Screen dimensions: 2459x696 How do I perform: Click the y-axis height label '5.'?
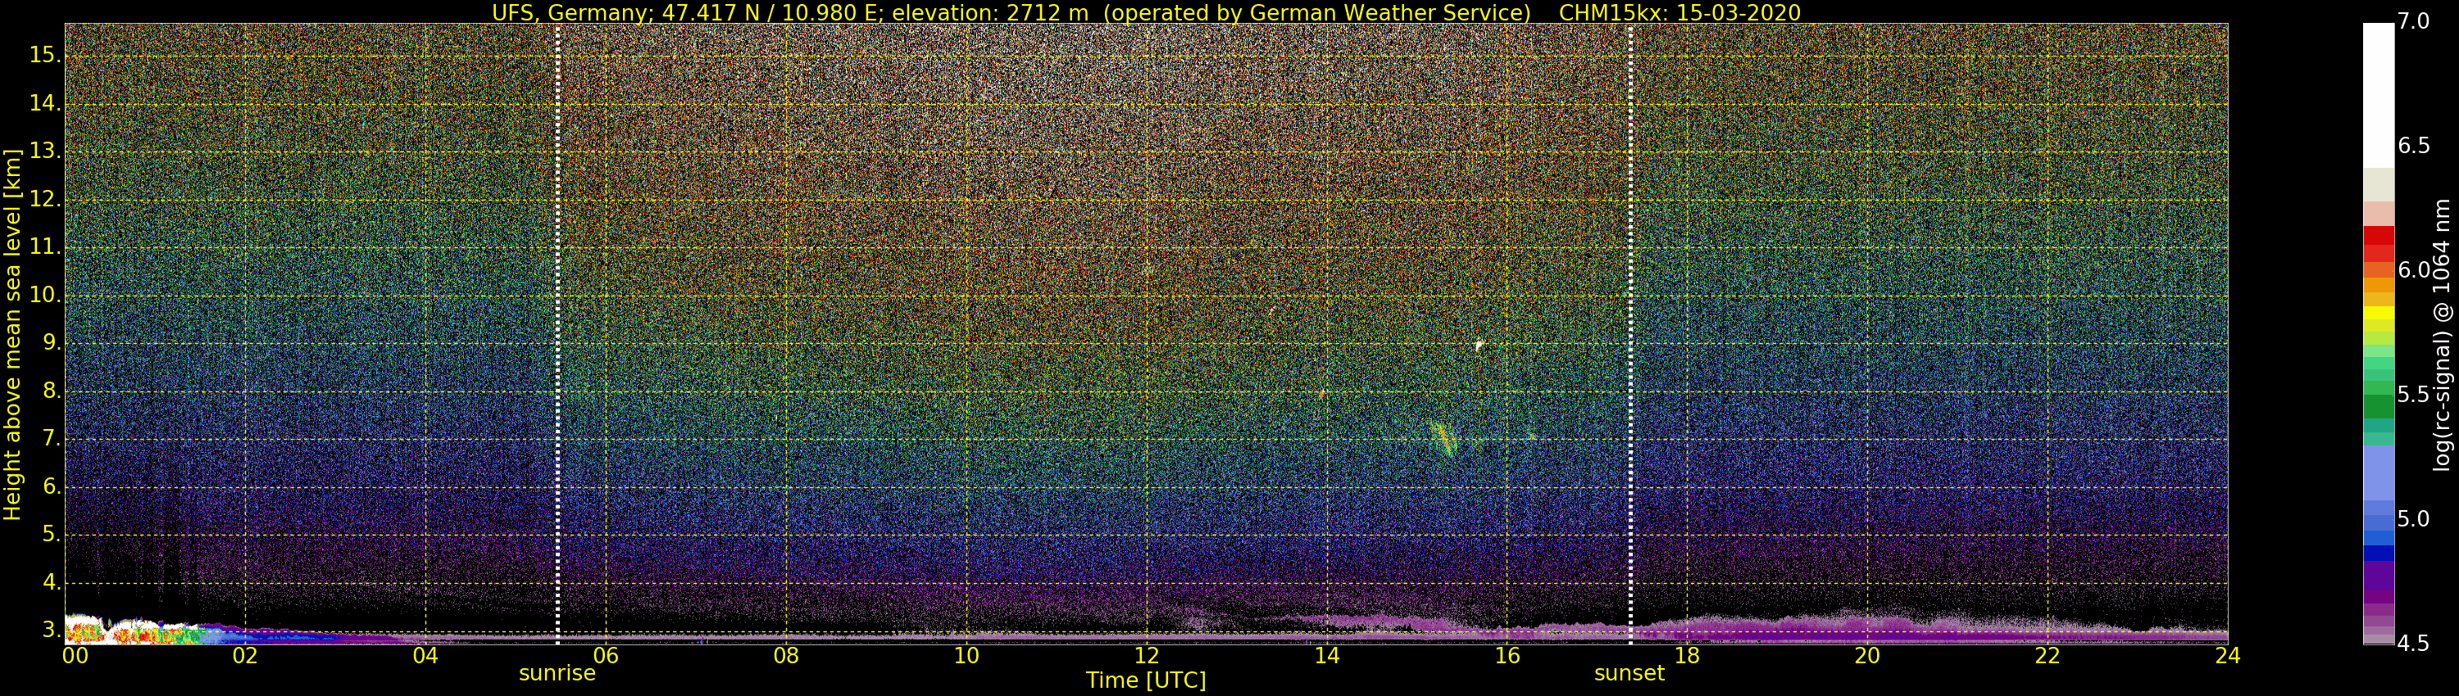click(x=52, y=534)
